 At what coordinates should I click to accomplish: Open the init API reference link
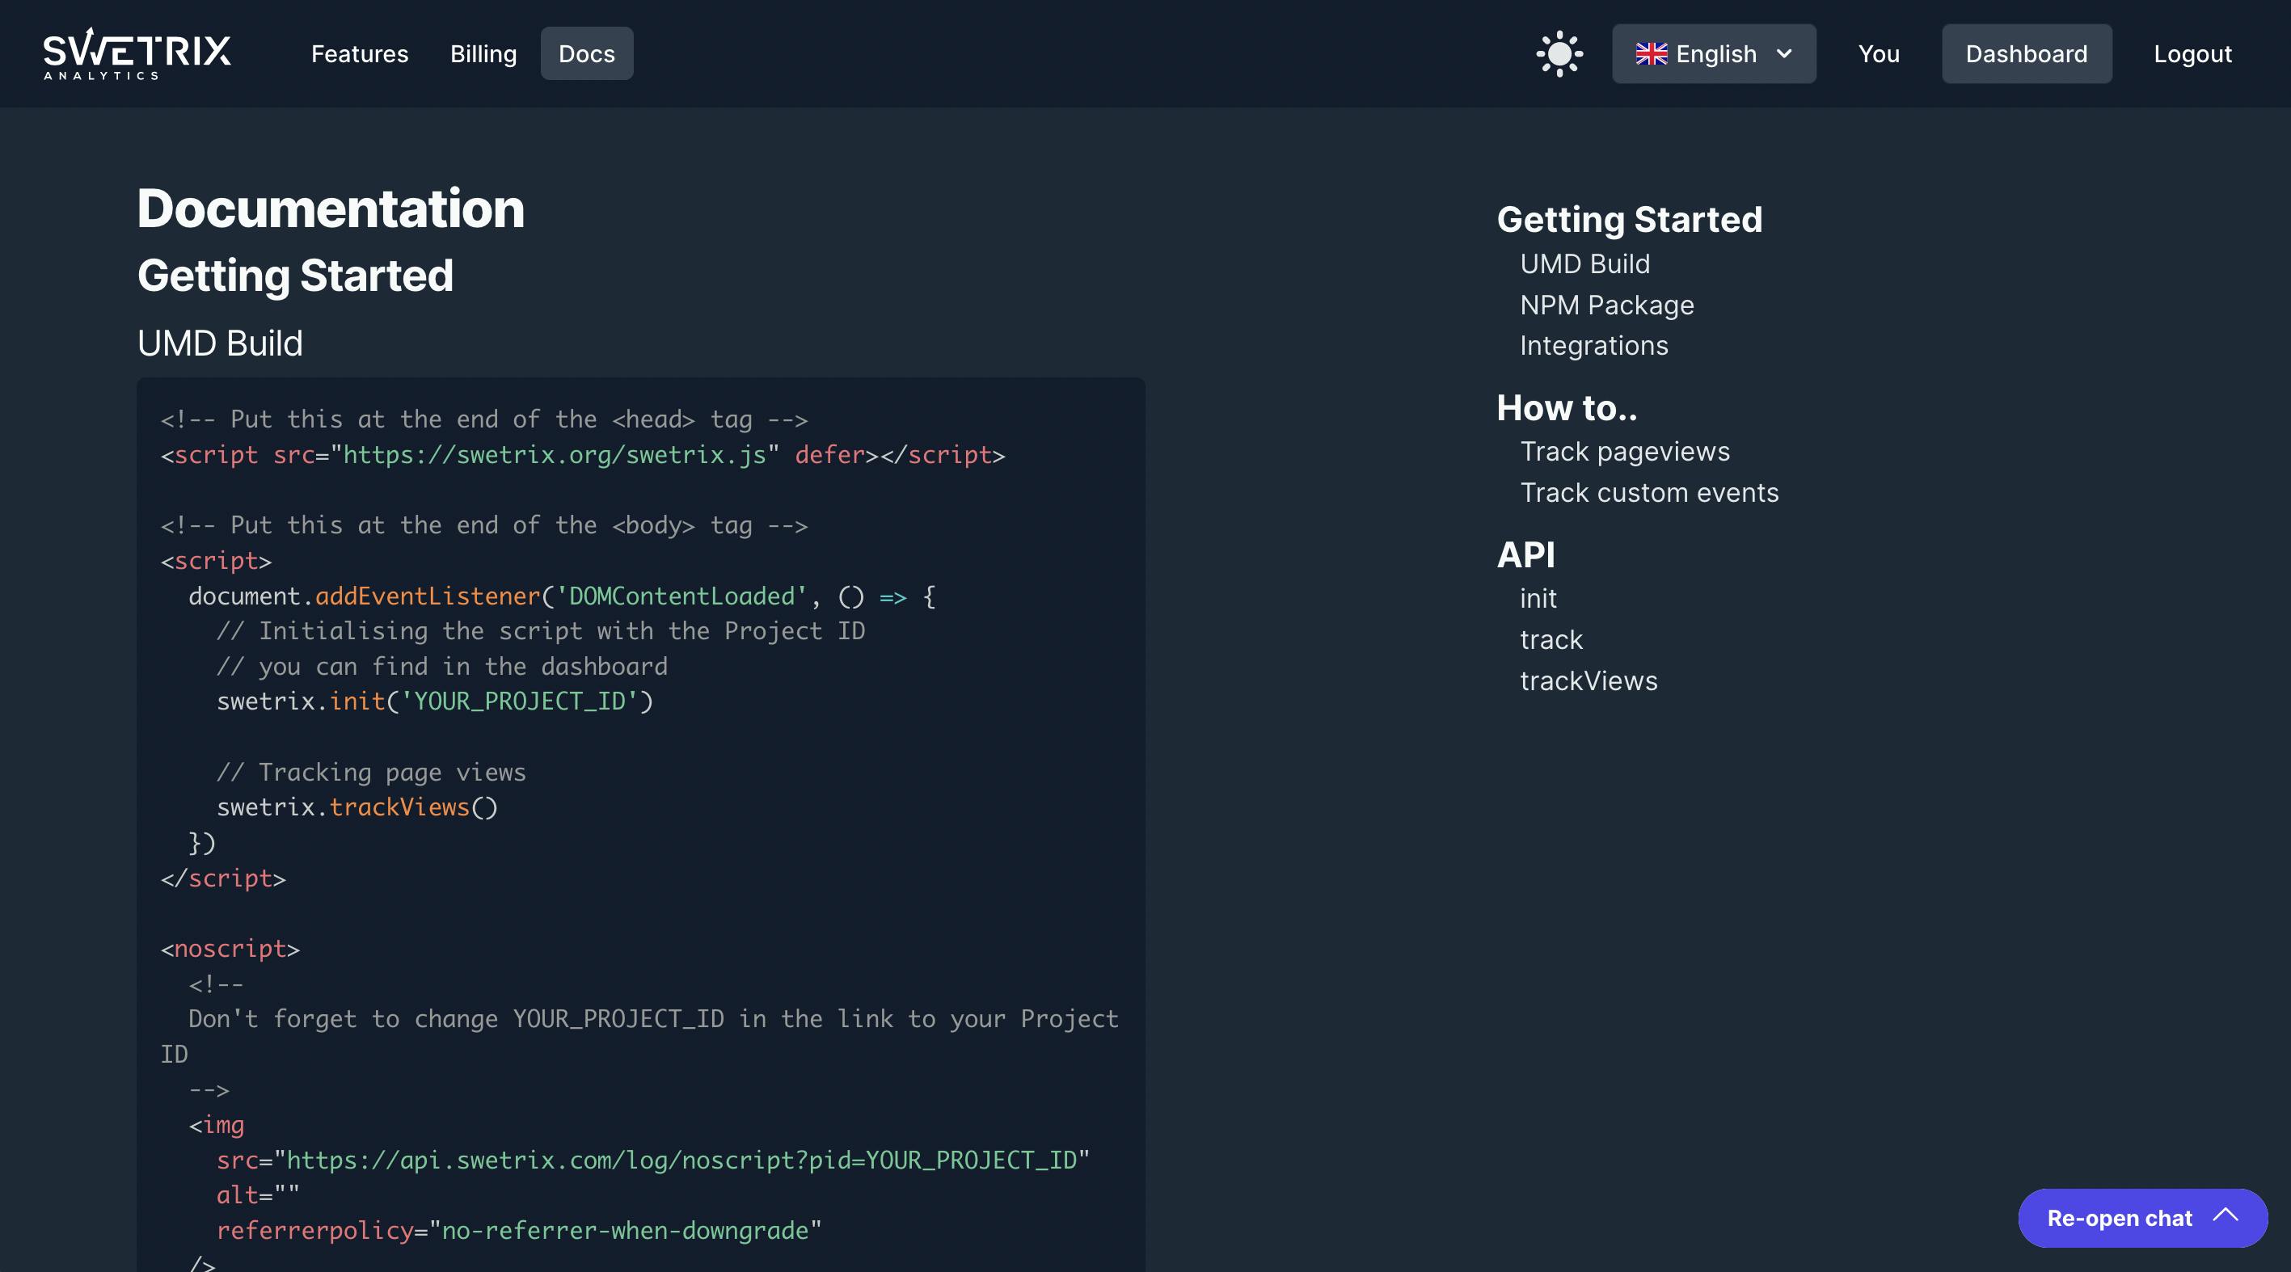click(1538, 598)
